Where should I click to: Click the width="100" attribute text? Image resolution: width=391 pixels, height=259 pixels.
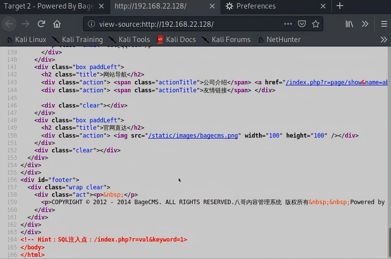tap(264, 135)
